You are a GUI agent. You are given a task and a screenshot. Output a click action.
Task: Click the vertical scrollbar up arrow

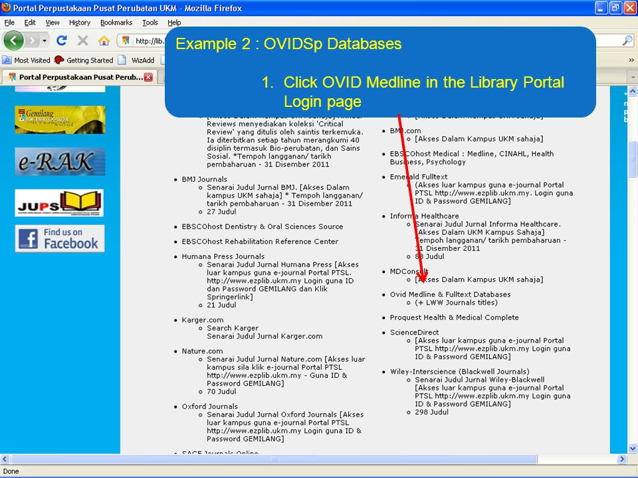[x=633, y=92]
